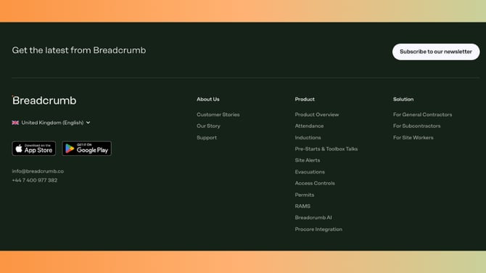Open the Our Story page
This screenshot has width=486, height=273.
point(208,126)
